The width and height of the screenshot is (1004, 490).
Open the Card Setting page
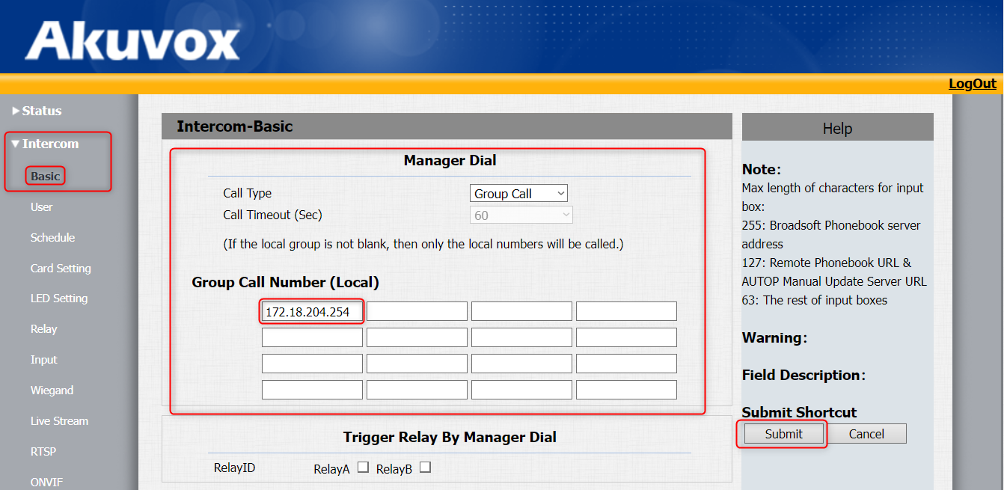tap(61, 269)
